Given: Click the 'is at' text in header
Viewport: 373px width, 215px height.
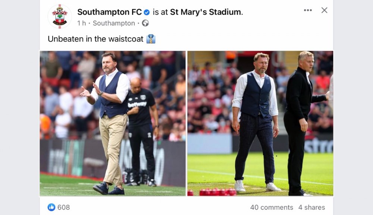Looking at the screenshot, I should pyautogui.click(x=161, y=12).
